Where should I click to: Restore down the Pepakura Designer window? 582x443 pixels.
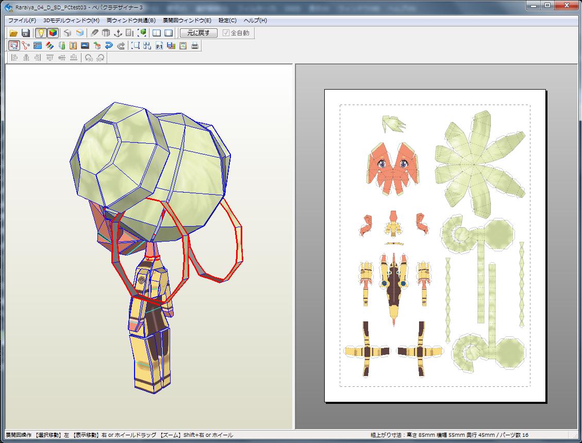click(x=548, y=5)
